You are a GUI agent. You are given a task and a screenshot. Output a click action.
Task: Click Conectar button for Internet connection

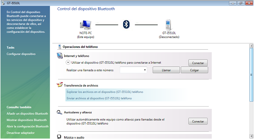pyautogui.click(x=198, y=63)
